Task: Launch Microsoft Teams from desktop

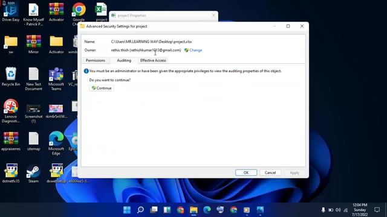Action: (x=56, y=79)
